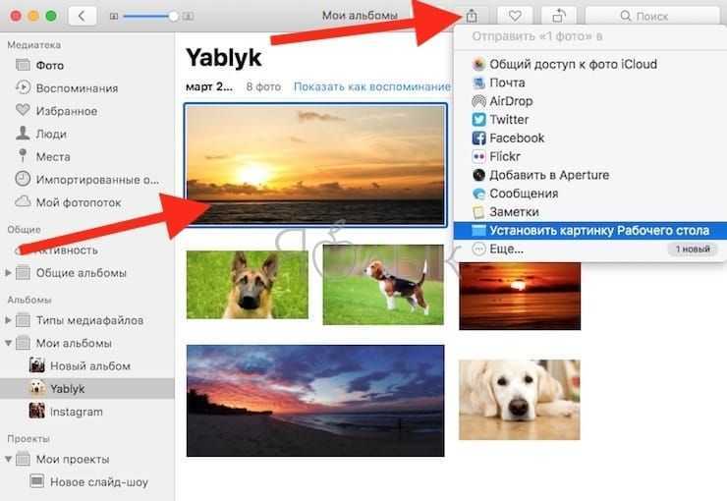
Task: Expand Типы медиафайлов disclosure triangle
Action: [8, 320]
